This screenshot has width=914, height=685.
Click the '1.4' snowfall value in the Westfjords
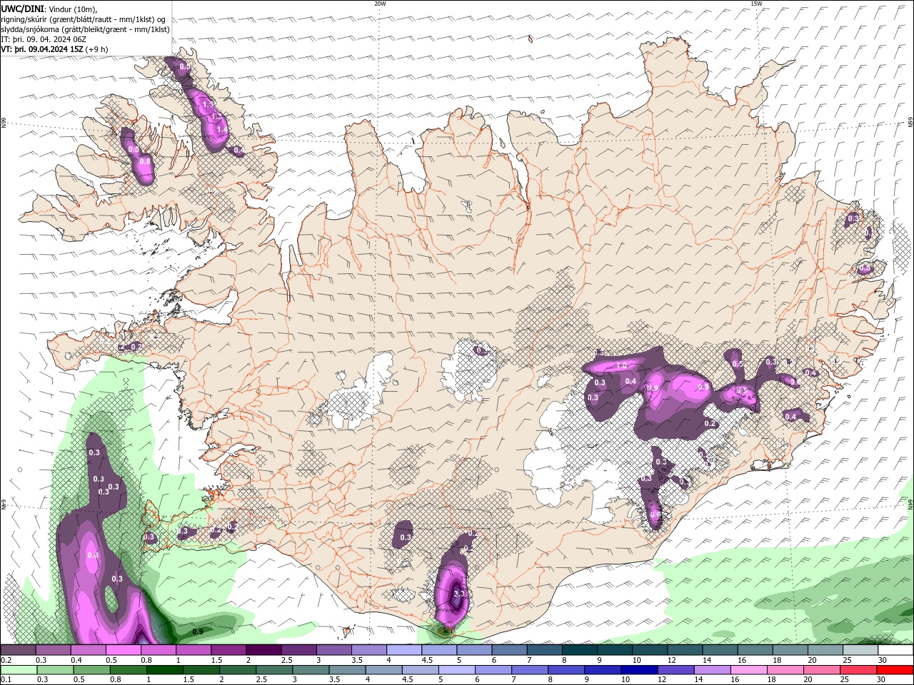pyautogui.click(x=221, y=128)
